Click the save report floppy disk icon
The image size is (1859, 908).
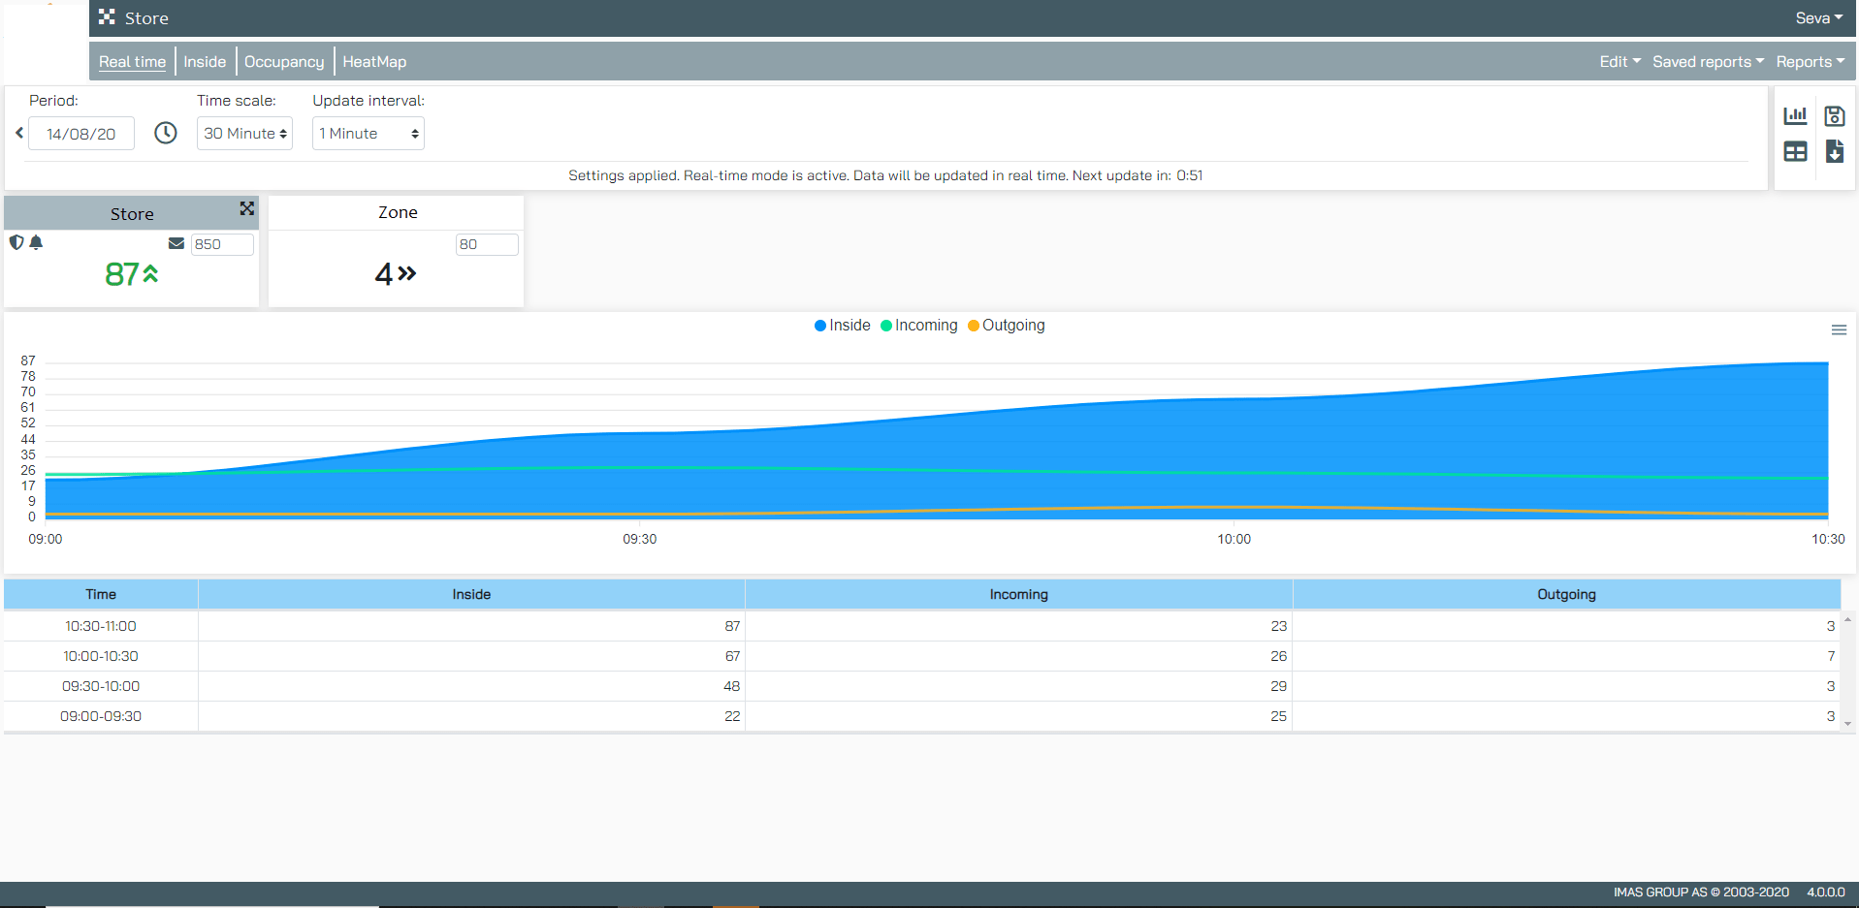1835,114
